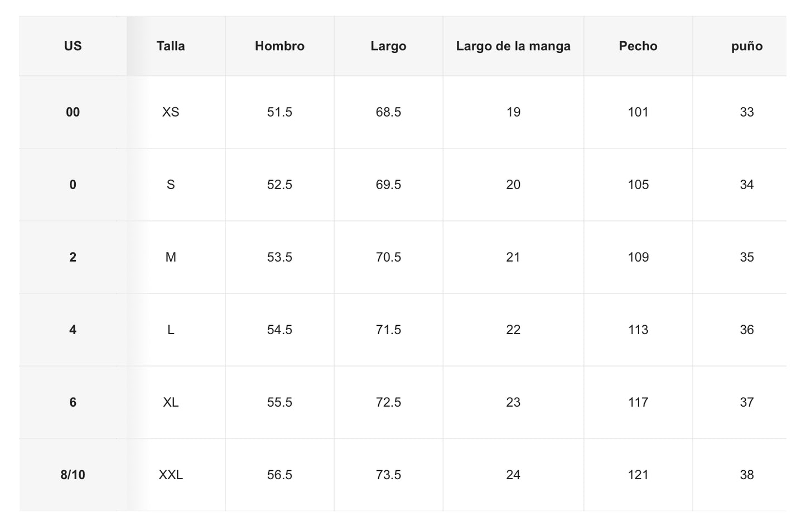Select the Largo de la manga header
The image size is (806, 516).
(513, 46)
